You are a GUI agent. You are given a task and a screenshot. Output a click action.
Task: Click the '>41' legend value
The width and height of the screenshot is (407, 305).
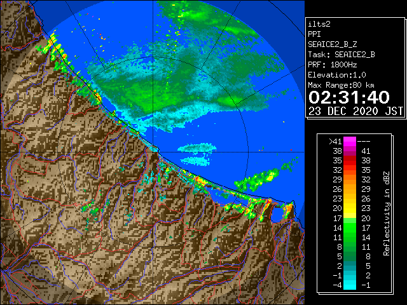click(335, 141)
